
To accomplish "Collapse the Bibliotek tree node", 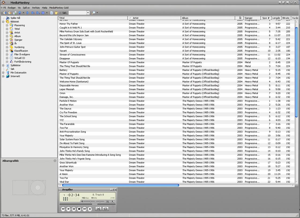I will point(3,22).
